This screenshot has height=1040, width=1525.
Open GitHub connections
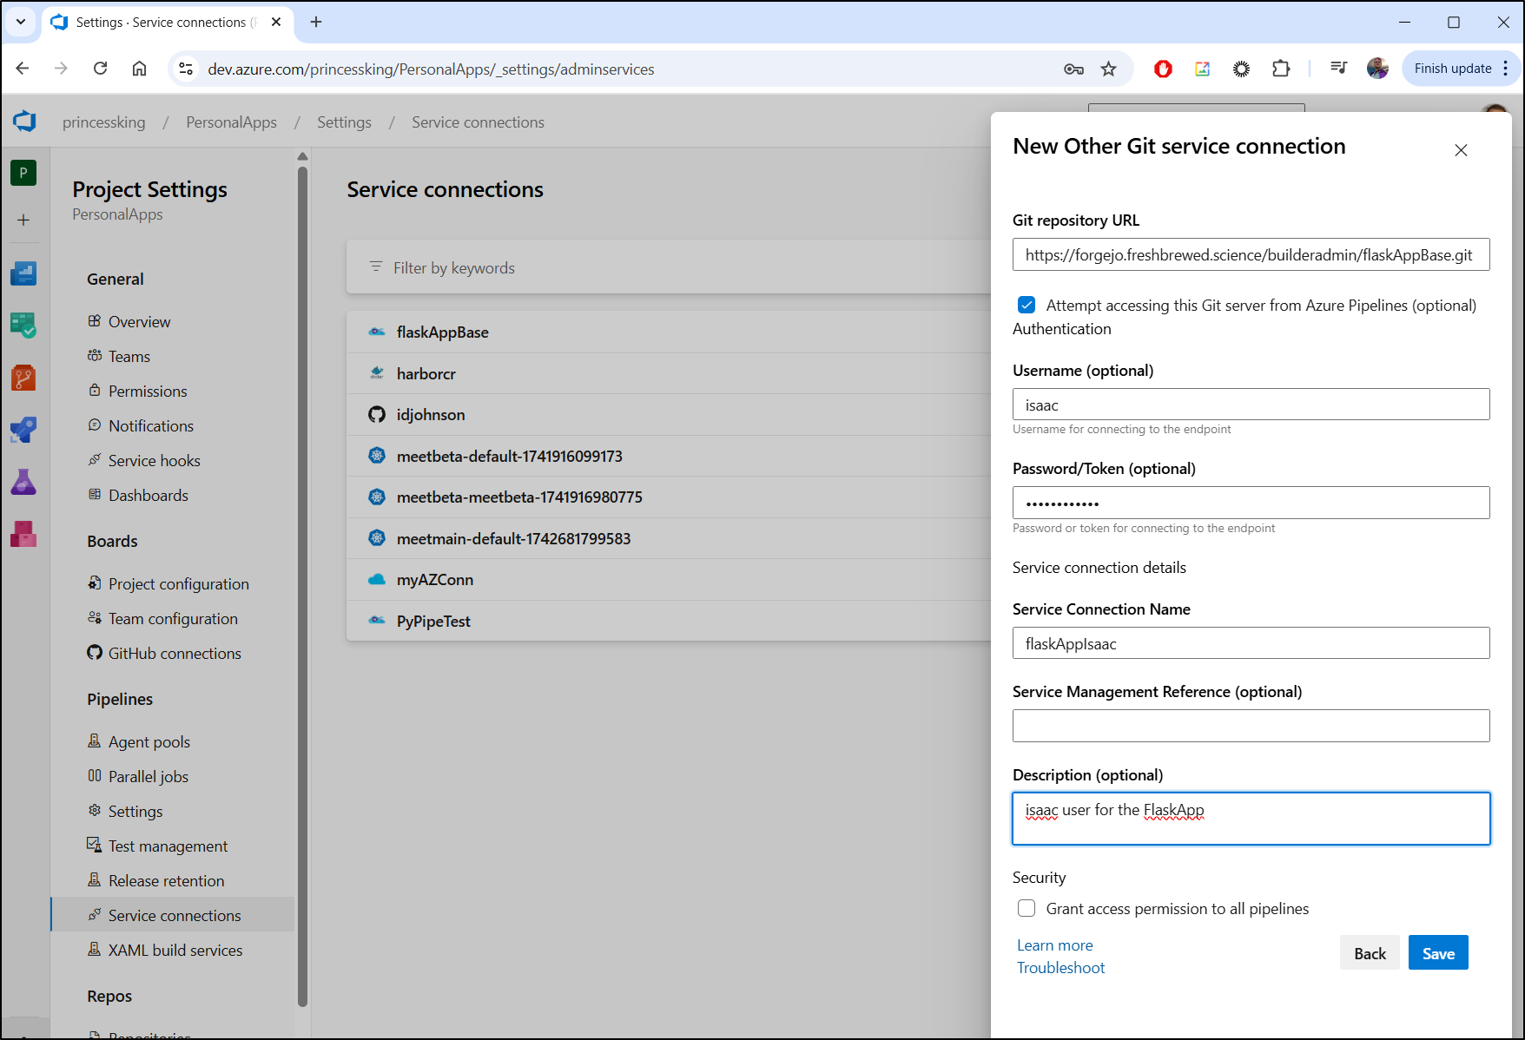tap(174, 653)
